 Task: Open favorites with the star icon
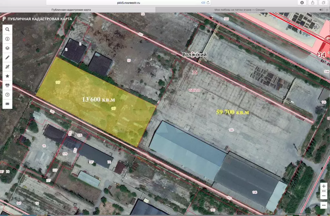(x=7, y=76)
